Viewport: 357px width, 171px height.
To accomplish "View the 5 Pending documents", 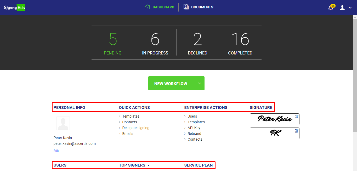I will pos(113,43).
